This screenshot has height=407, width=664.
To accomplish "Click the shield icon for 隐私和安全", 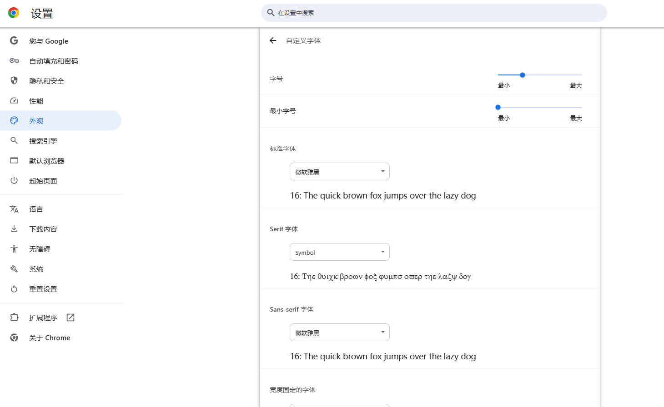I will [x=14, y=80].
